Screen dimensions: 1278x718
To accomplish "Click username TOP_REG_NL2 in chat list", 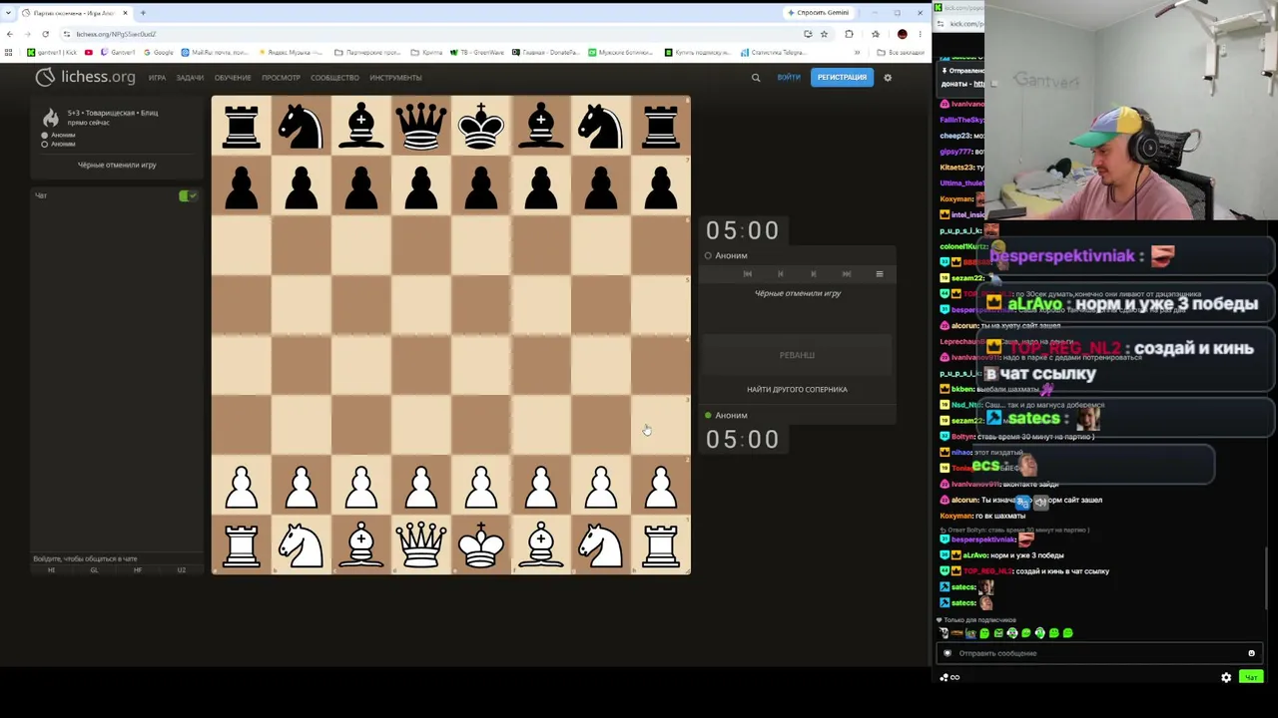I will pyautogui.click(x=987, y=571).
